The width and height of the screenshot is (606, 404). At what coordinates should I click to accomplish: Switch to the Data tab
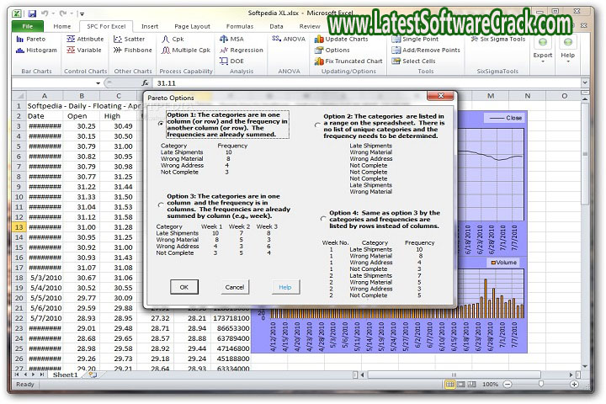pyautogui.click(x=276, y=26)
